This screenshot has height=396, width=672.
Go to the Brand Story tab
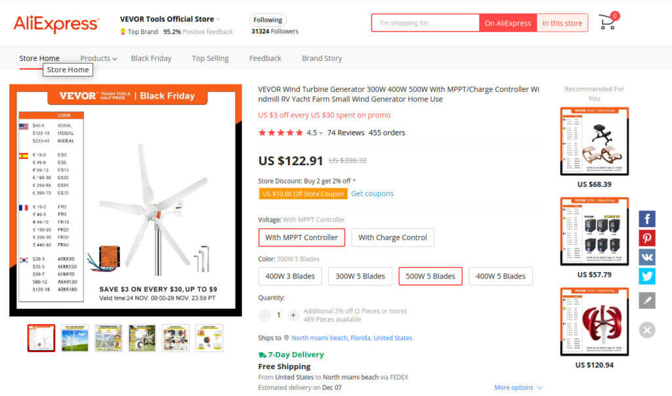322,58
